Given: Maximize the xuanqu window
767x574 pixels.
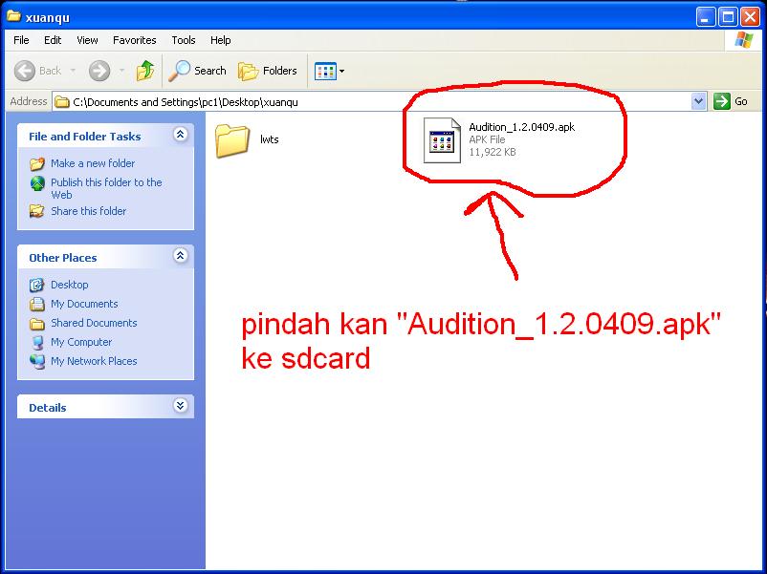Looking at the screenshot, I should coord(728,17).
